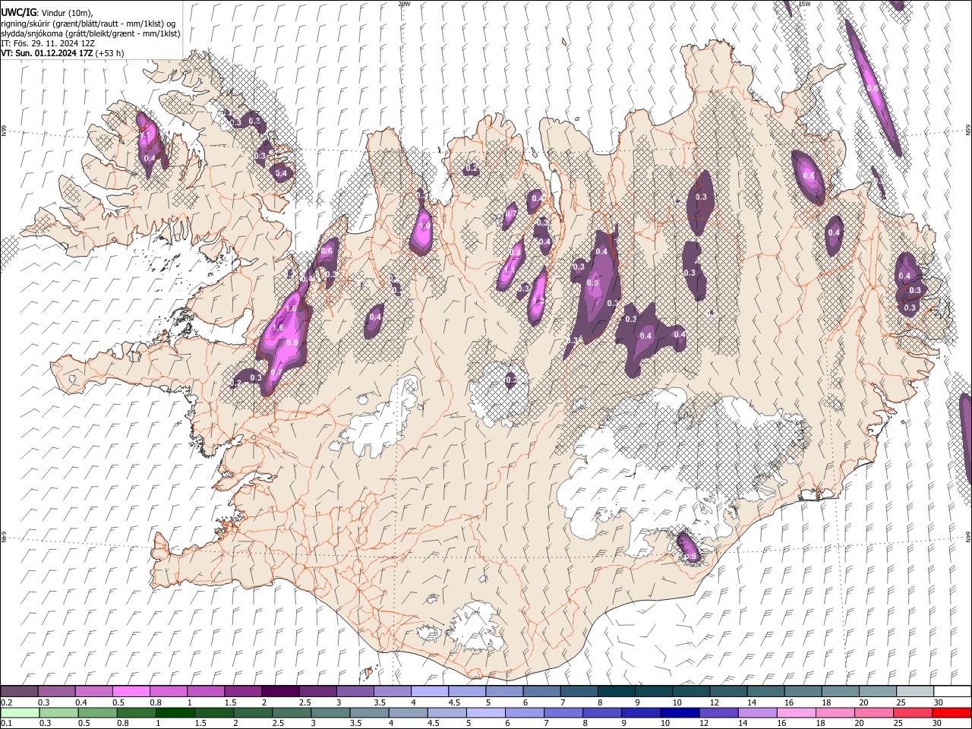Pick top-row bright pink swatch labeled 0.5
This screenshot has width=972, height=729.
click(x=131, y=691)
